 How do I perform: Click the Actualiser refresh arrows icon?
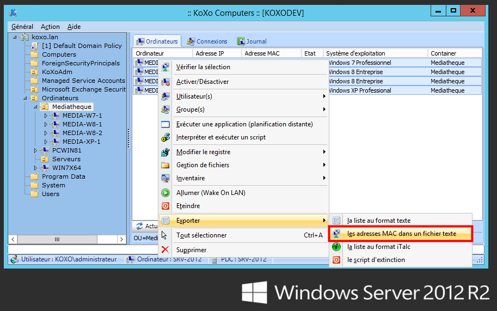pyautogui.click(x=139, y=226)
